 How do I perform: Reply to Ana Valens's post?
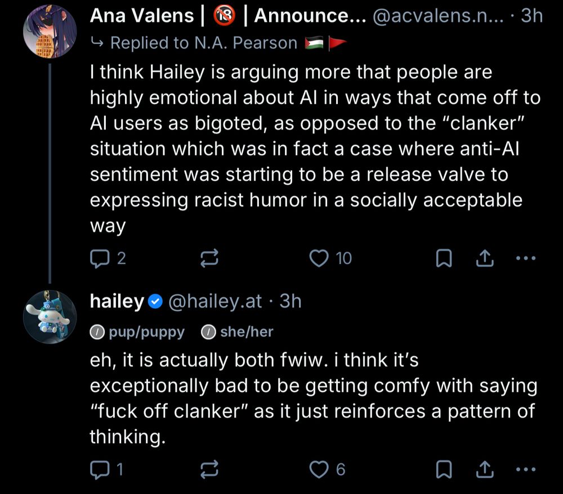tap(99, 258)
